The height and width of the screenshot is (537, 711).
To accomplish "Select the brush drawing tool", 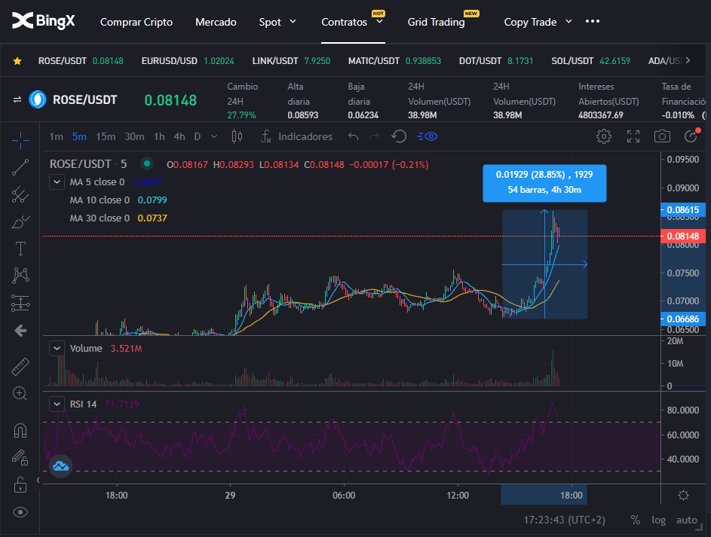I will pos(20,222).
